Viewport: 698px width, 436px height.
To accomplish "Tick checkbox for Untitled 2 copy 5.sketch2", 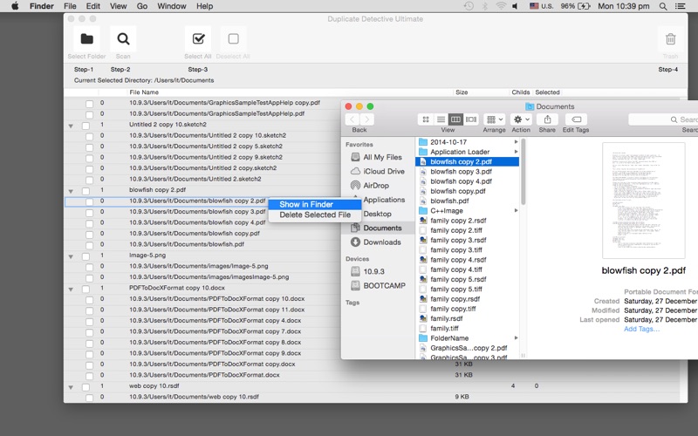I will 90,147.
